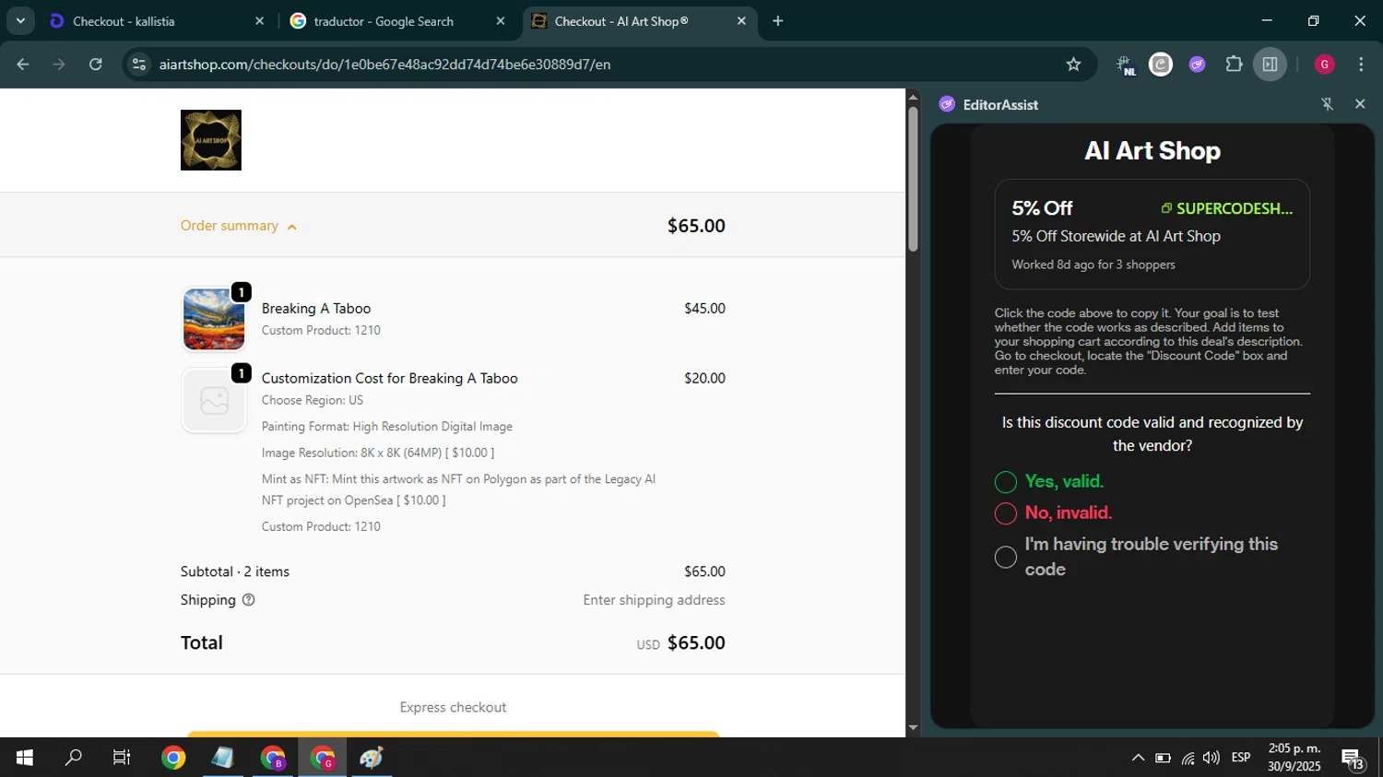Viewport: 1383px width, 777px height.
Task: Click the ESP language indicator
Action: click(x=1241, y=758)
